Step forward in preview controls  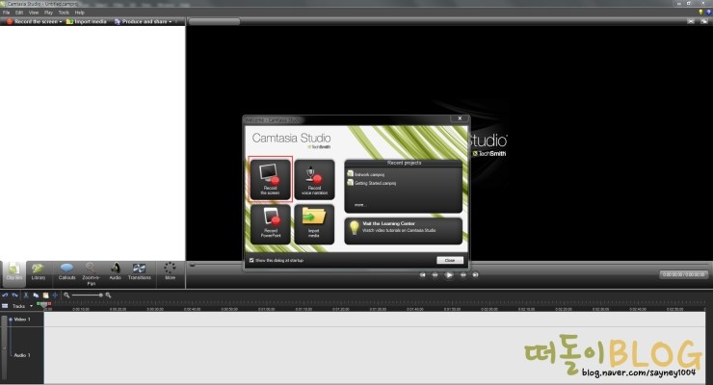[462, 274]
